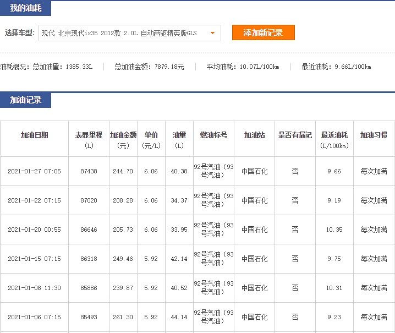Click the orange dropdown arrow icon
395x333 pixels.
point(212,33)
